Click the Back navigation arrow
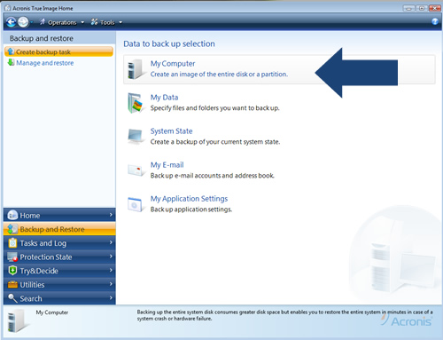 pos(11,22)
